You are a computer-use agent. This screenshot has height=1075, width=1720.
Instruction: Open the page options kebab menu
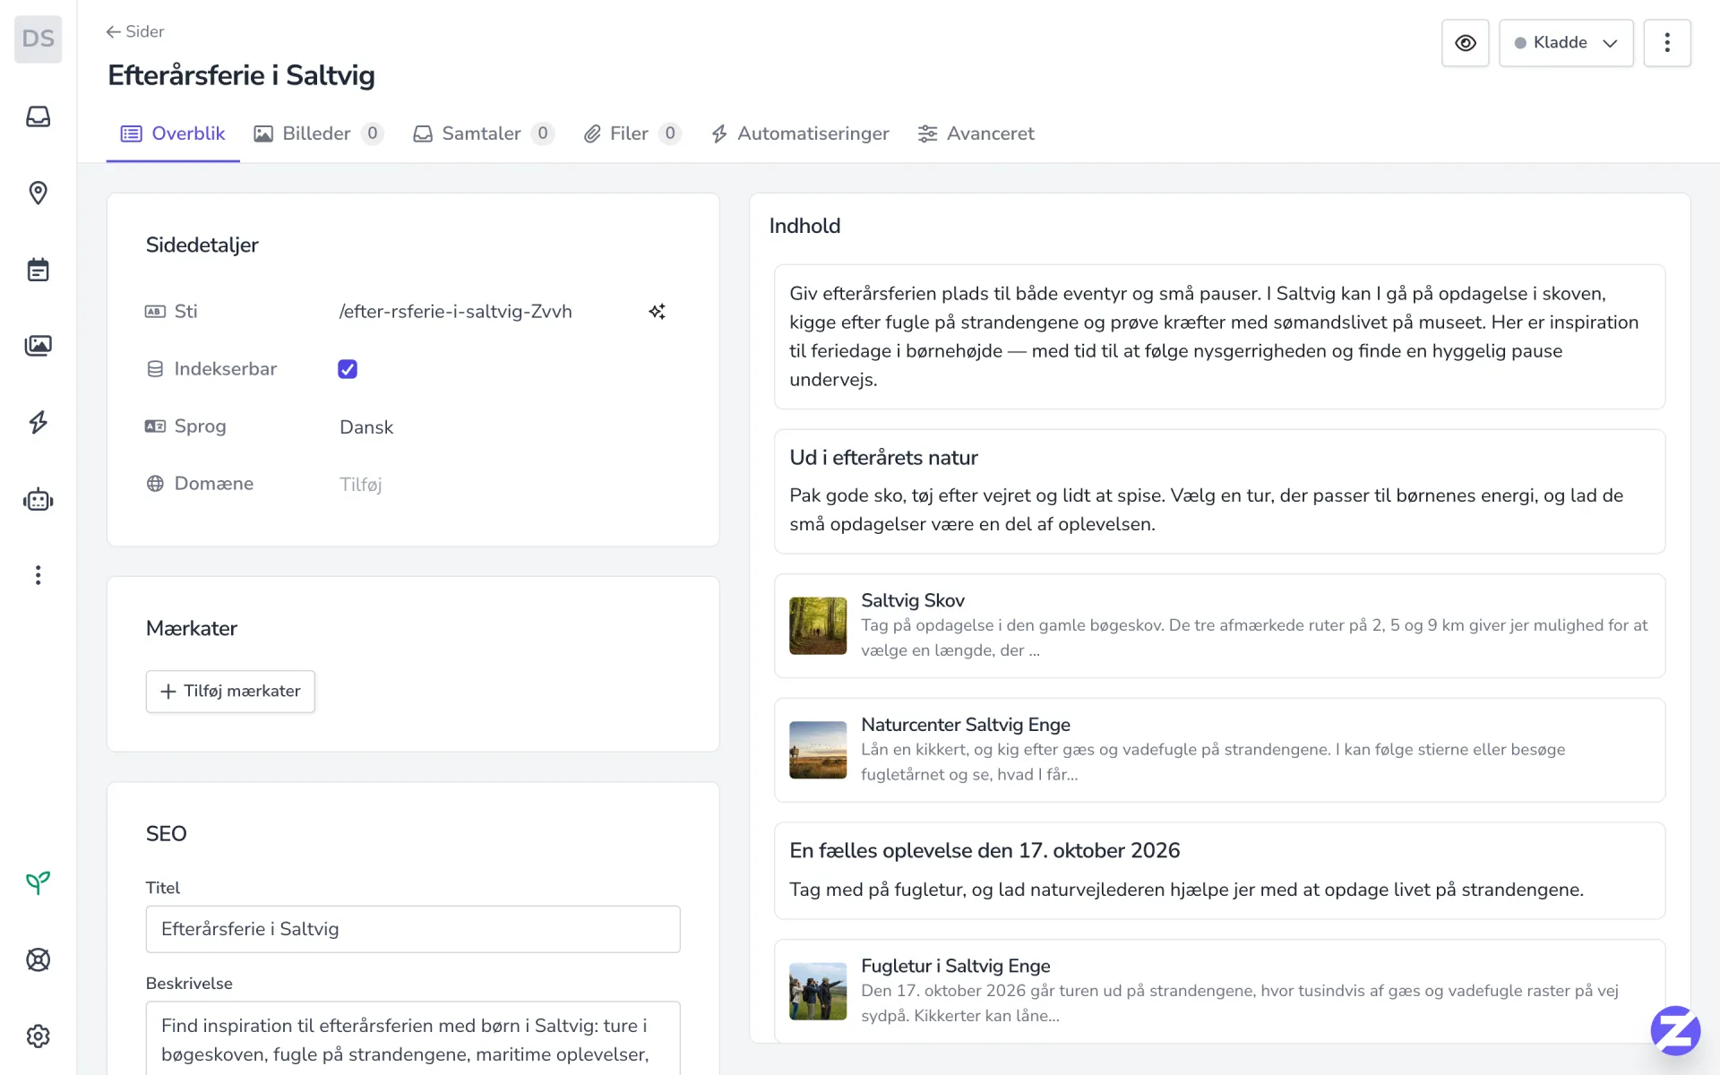[x=1667, y=43]
